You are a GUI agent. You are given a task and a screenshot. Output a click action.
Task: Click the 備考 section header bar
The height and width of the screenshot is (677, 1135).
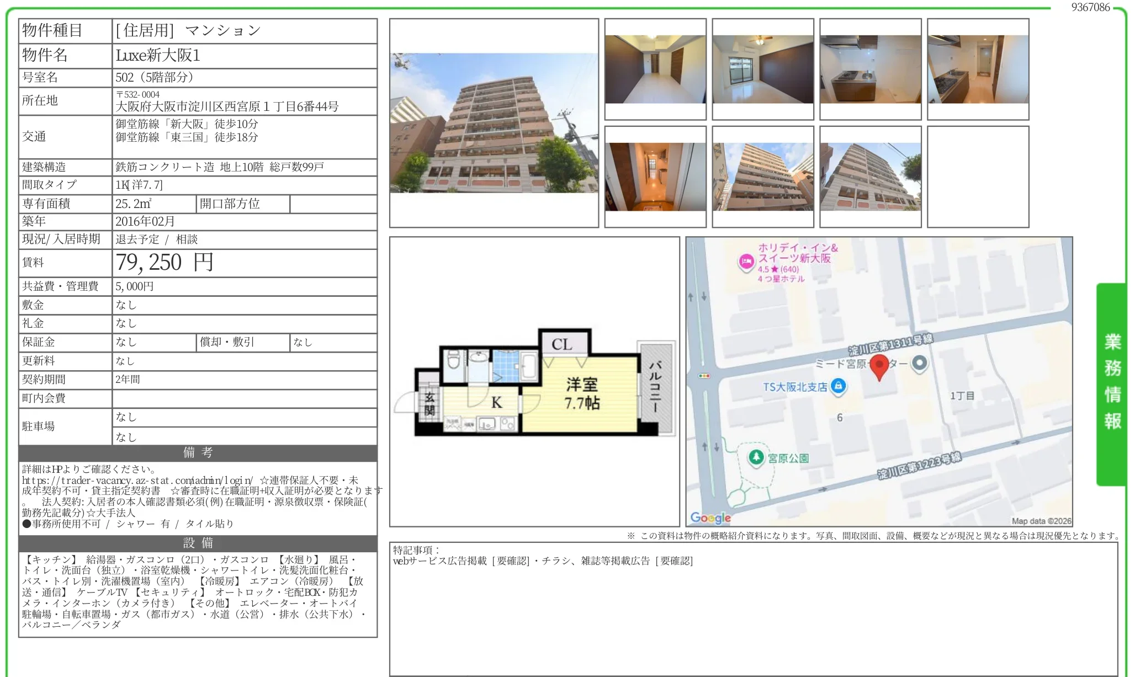coord(198,452)
